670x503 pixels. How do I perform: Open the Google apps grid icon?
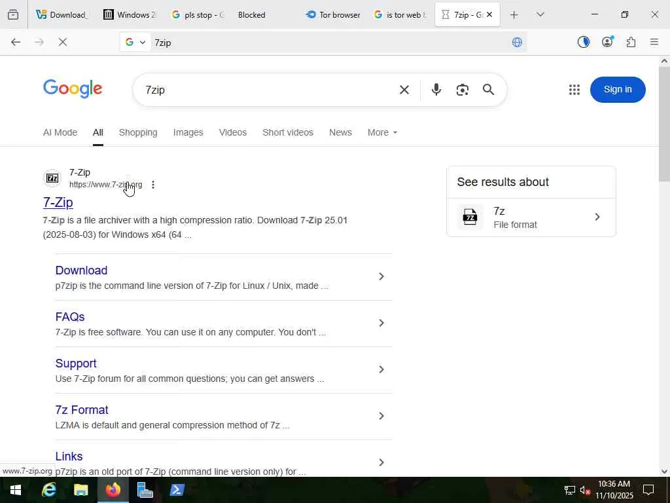click(x=574, y=89)
